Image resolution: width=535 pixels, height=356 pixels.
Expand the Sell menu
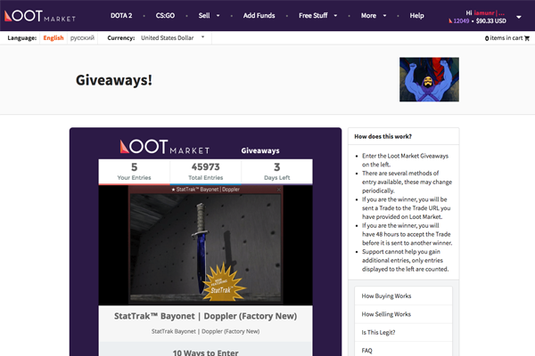209,16
